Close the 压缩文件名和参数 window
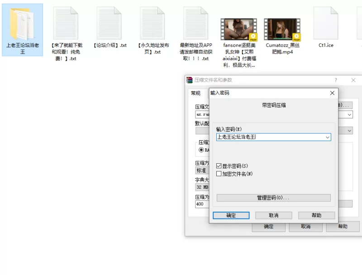Image resolution: width=362 pixels, height=275 pixels. point(353,80)
